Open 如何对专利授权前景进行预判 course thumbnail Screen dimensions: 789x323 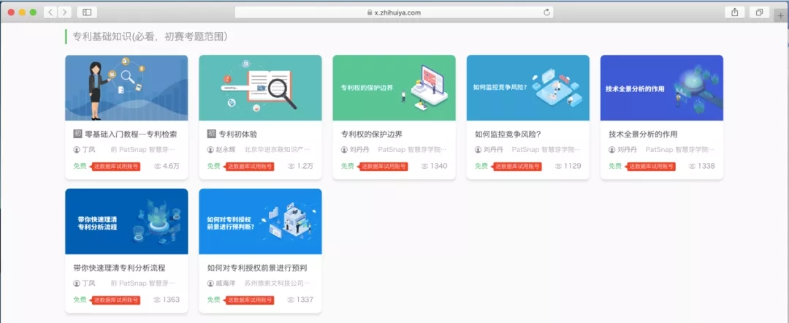click(x=260, y=221)
